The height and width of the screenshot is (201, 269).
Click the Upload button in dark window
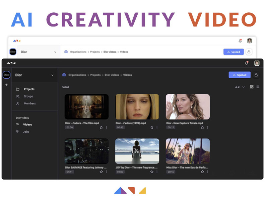[x=239, y=75]
